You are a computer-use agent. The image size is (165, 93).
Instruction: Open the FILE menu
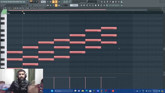pos(2,2)
